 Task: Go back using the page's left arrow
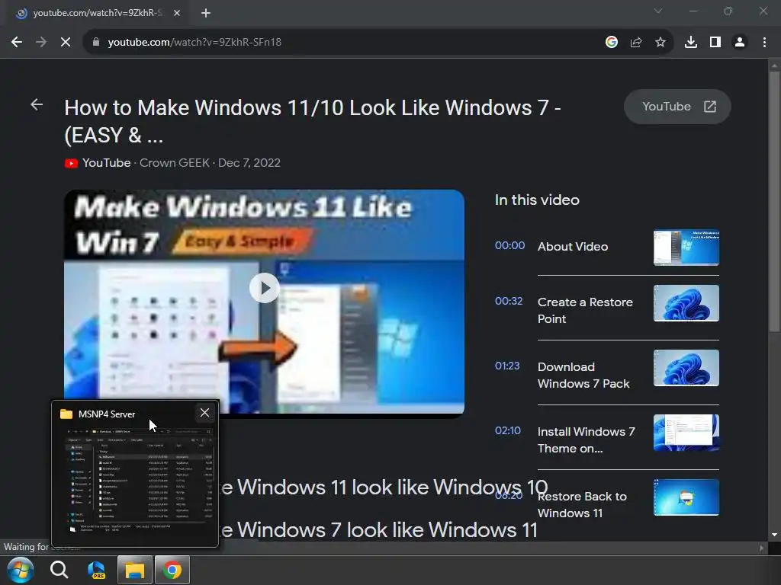click(37, 104)
